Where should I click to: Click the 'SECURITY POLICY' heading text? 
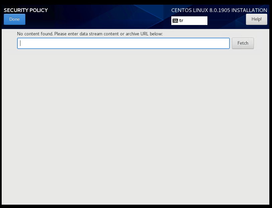click(x=26, y=10)
